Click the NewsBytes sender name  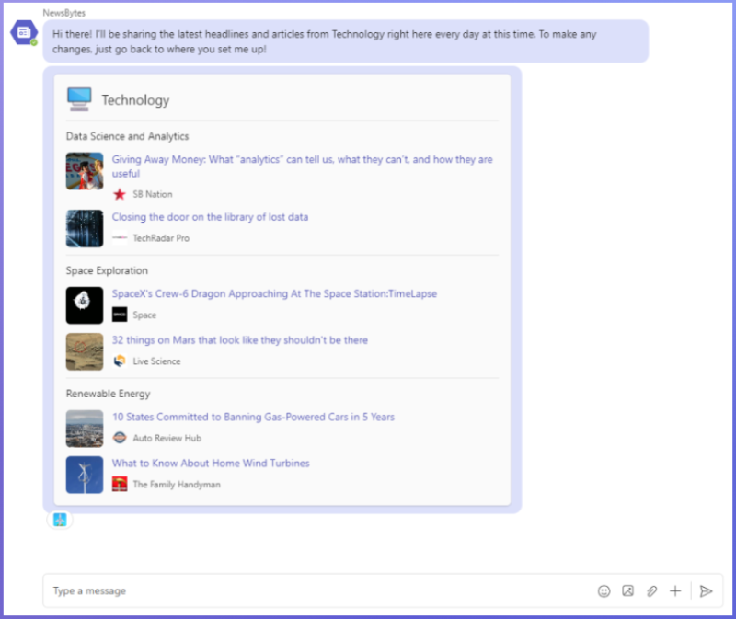(63, 13)
